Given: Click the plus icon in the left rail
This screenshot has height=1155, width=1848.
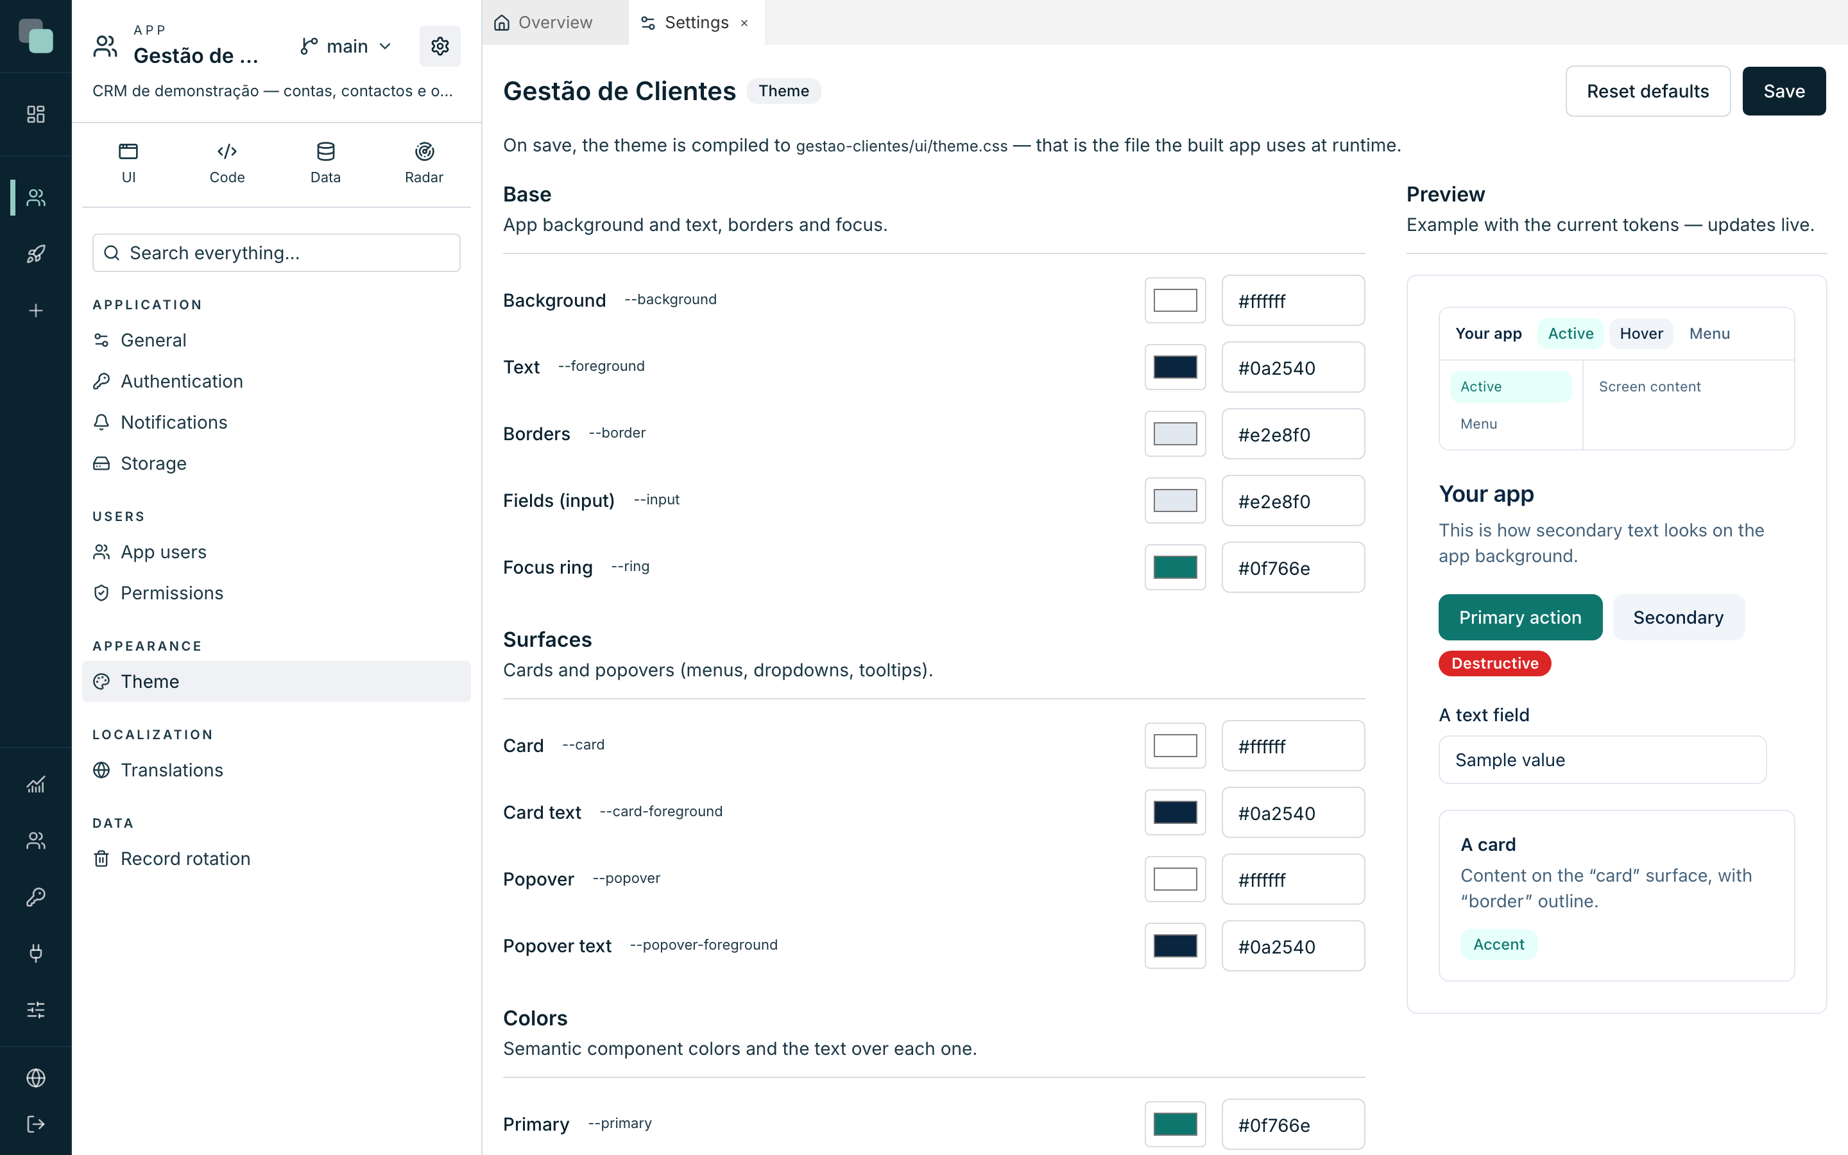Looking at the screenshot, I should (36, 311).
